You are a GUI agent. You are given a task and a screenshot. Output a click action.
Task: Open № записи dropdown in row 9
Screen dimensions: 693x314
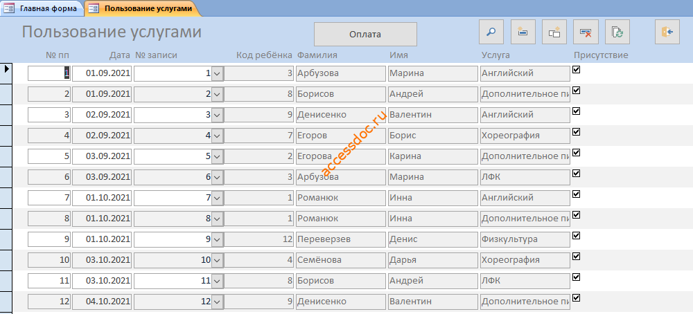(217, 239)
